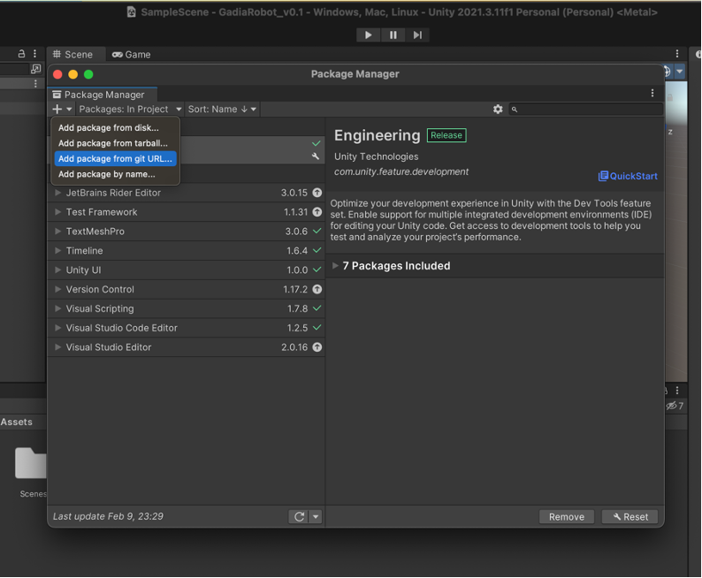Click the Timeline installed checkmark

click(x=317, y=250)
